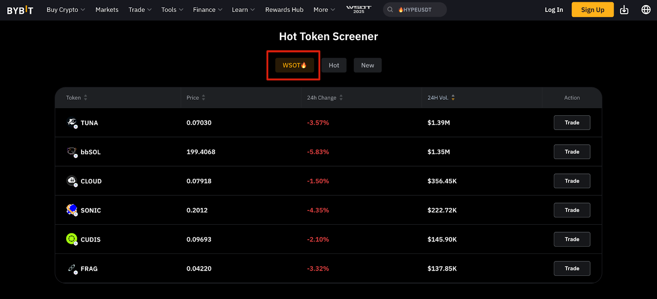Open the globe language selector
Screen dimensions: 657x299
646,10
